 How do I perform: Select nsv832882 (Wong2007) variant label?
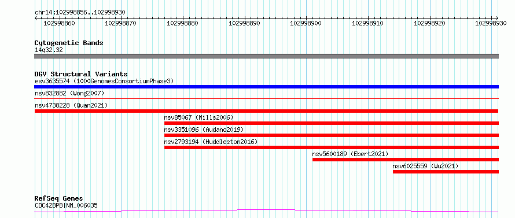[x=69, y=93]
